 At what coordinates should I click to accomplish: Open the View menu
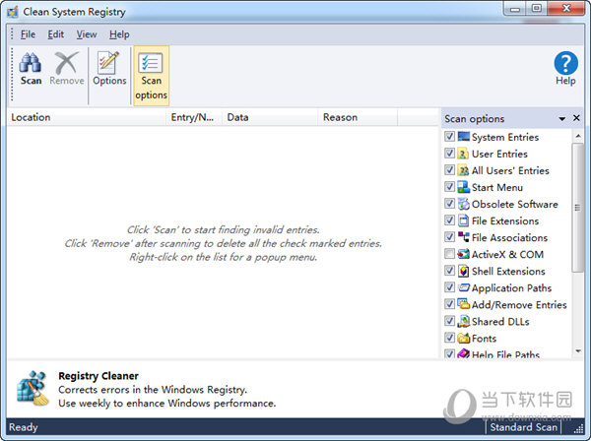(x=87, y=34)
